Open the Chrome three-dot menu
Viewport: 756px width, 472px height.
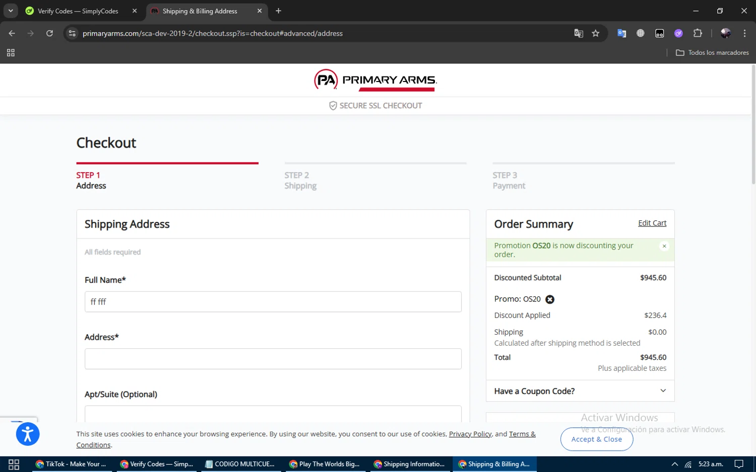point(744,33)
